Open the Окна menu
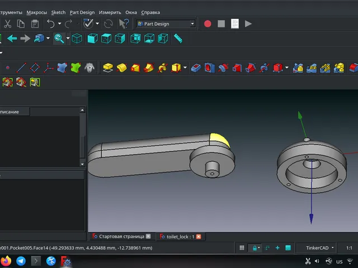Image resolution: width=358 pixels, height=268 pixels. [x=131, y=12]
